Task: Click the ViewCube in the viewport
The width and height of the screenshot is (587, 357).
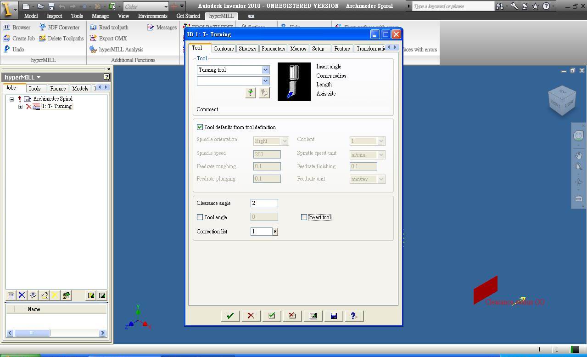Action: click(x=562, y=101)
